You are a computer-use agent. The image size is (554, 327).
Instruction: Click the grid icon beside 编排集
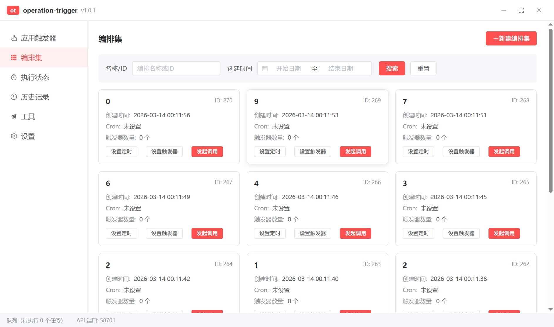pos(14,58)
